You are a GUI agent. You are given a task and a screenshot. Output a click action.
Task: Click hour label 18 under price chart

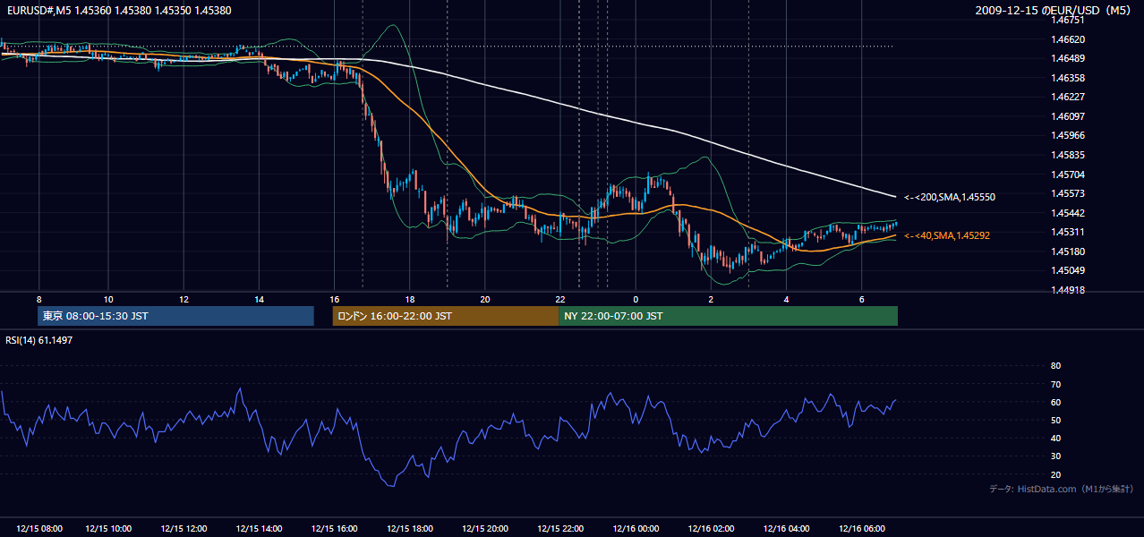point(409,299)
